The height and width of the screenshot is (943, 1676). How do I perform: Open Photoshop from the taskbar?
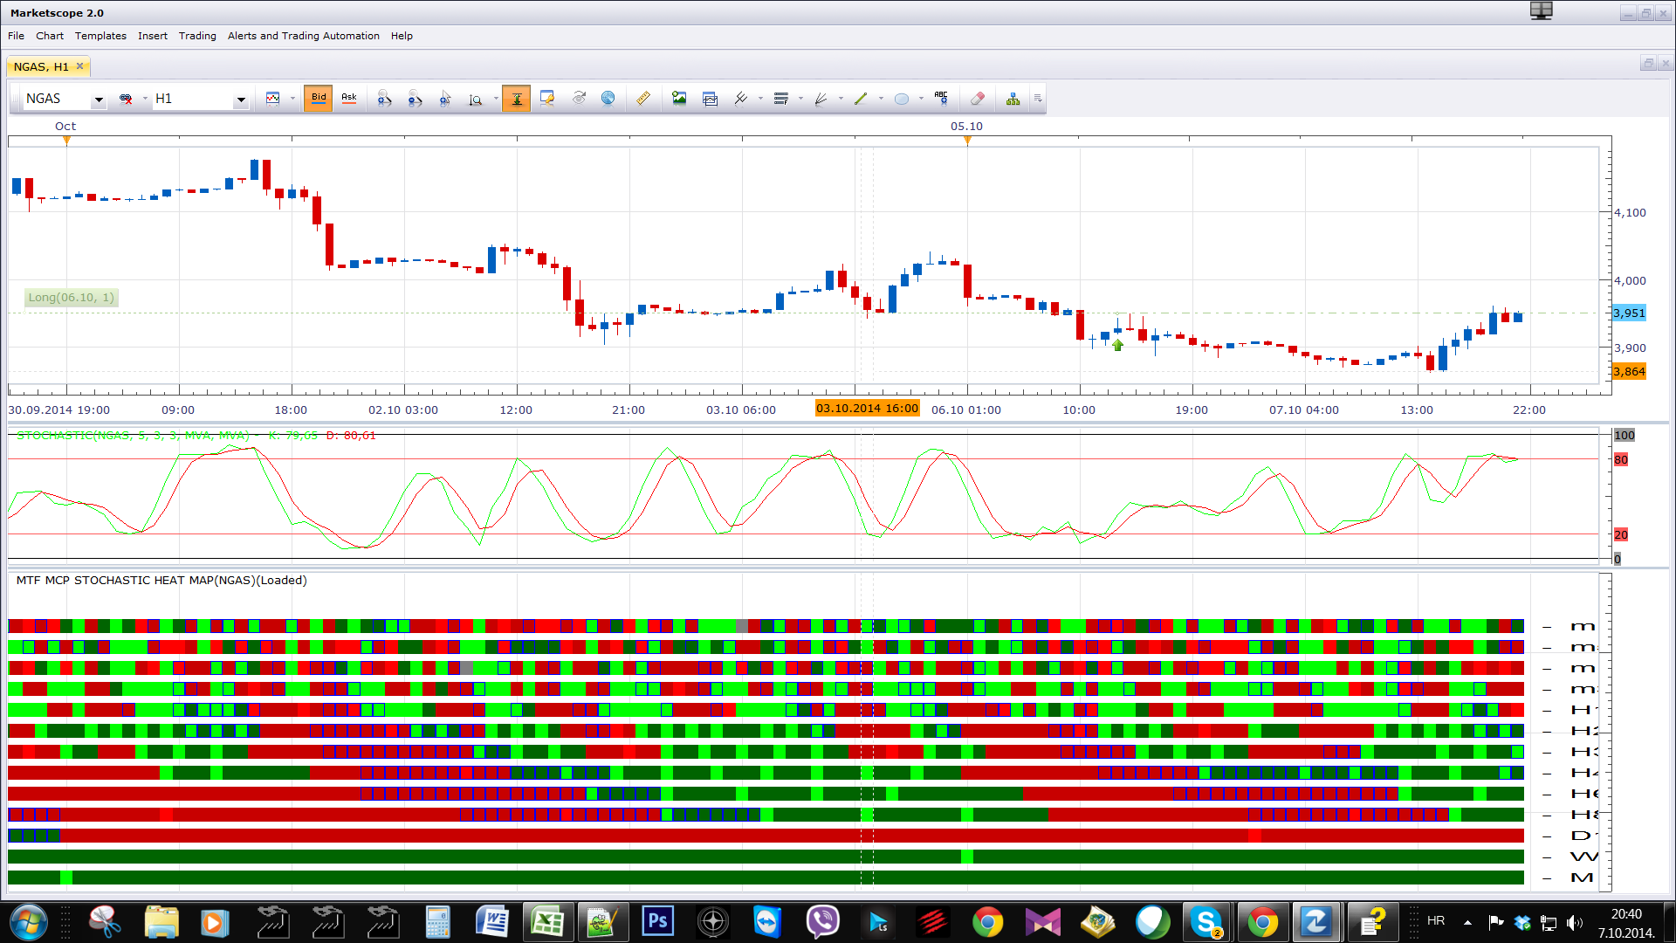coord(658,922)
